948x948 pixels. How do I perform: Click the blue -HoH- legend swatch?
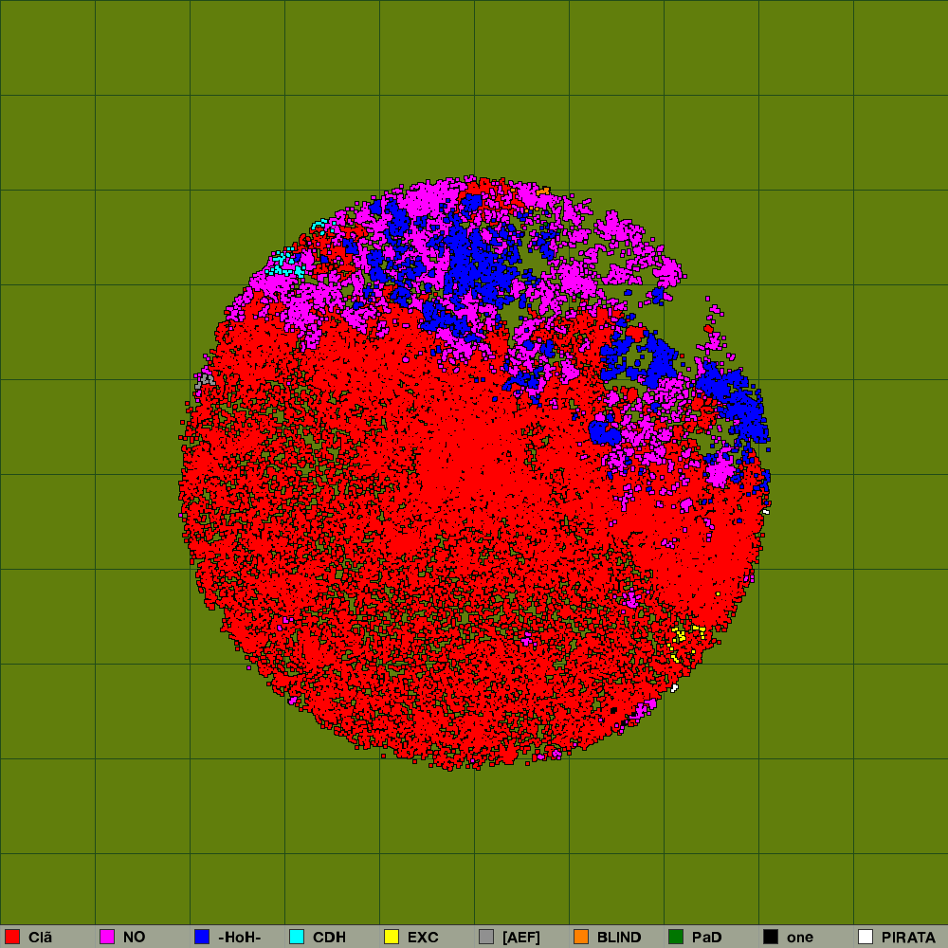click(202, 937)
